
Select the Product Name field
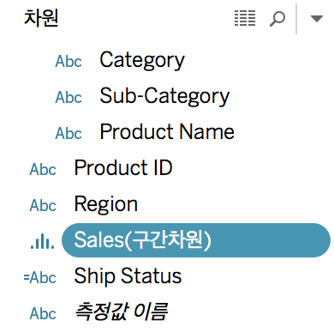click(x=167, y=132)
